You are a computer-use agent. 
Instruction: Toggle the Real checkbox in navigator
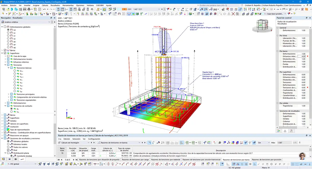[x=8, y=150]
